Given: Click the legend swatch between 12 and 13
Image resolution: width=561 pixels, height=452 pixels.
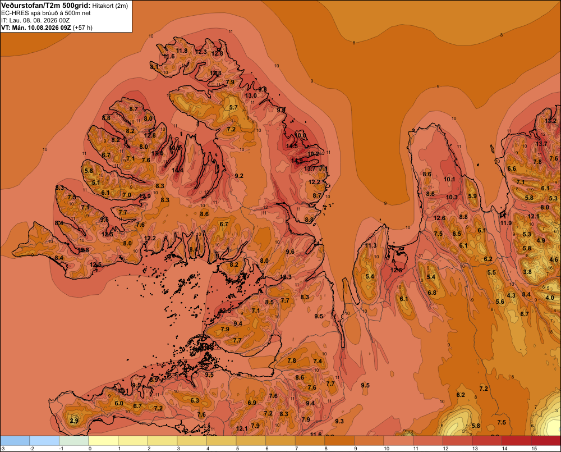Looking at the screenshot, I should (x=458, y=441).
